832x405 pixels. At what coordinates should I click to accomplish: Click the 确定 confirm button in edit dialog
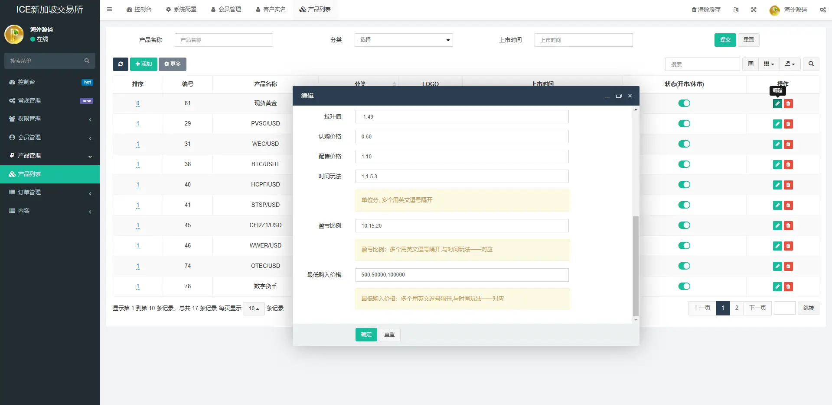(x=365, y=334)
